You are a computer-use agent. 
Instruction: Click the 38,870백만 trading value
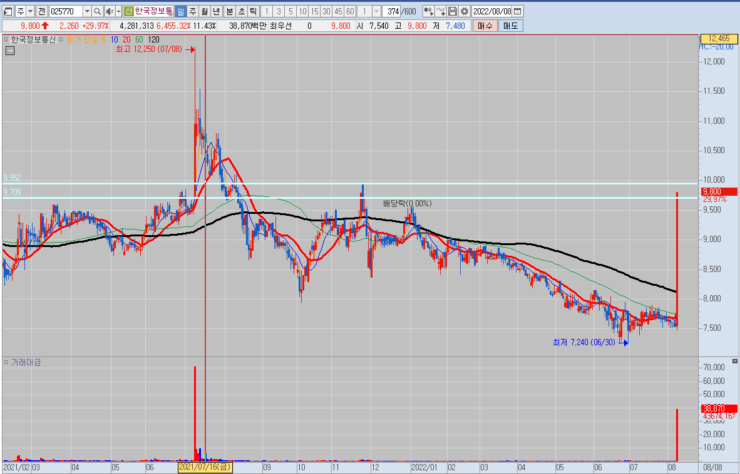[248, 26]
